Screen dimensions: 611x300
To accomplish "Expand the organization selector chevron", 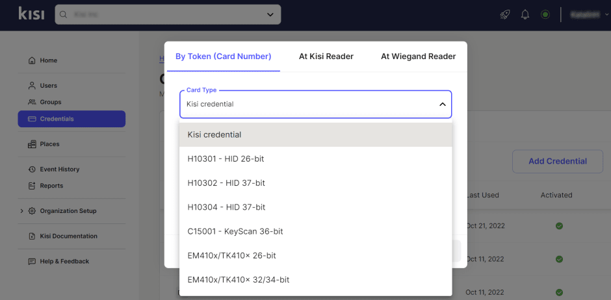I will [x=270, y=15].
